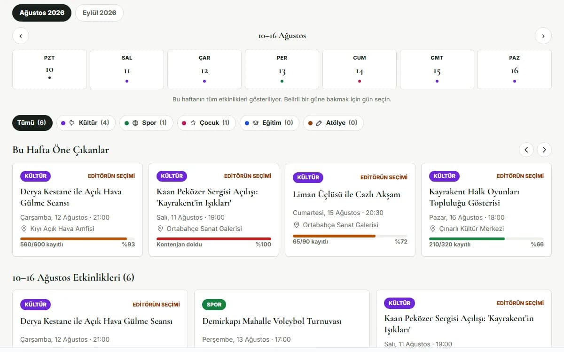Switch to Ağustos 2026 month tab

[42, 13]
